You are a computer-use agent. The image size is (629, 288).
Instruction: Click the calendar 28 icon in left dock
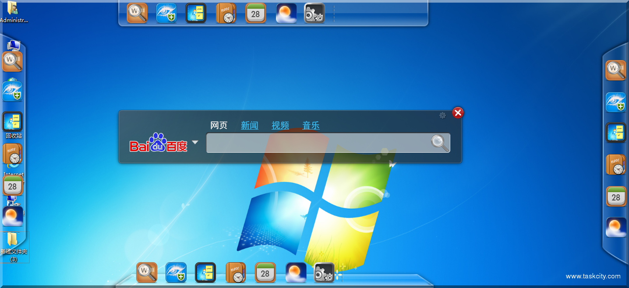pyautogui.click(x=12, y=185)
